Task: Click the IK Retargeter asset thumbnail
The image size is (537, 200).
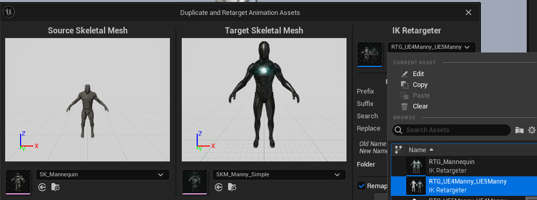Action: pos(370,54)
